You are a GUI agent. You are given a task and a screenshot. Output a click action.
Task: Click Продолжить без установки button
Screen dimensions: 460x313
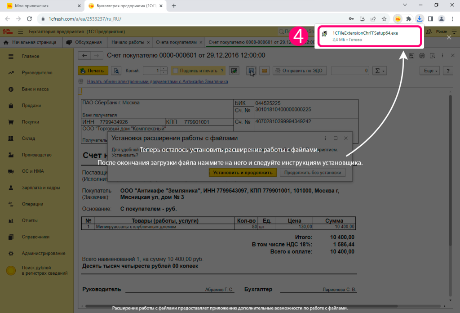(313, 173)
